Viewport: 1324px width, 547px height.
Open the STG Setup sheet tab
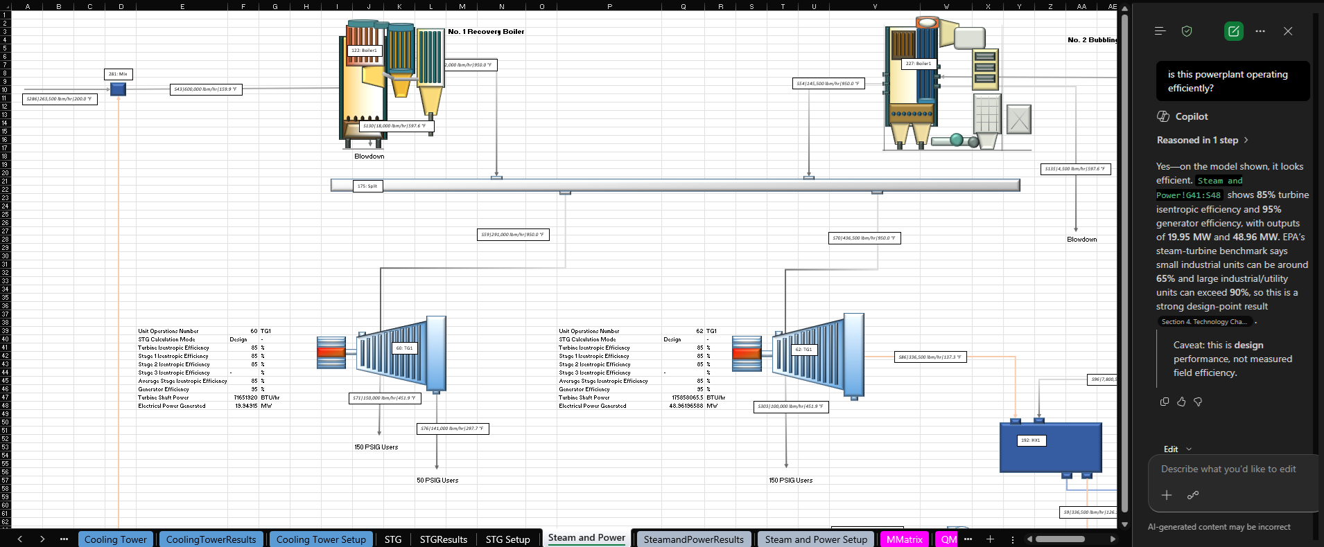[x=507, y=539]
